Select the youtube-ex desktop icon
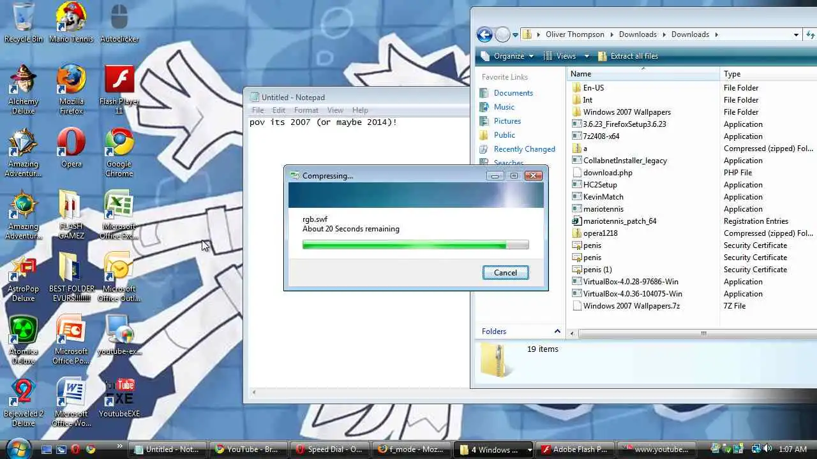This screenshot has height=459, width=817. [x=119, y=335]
